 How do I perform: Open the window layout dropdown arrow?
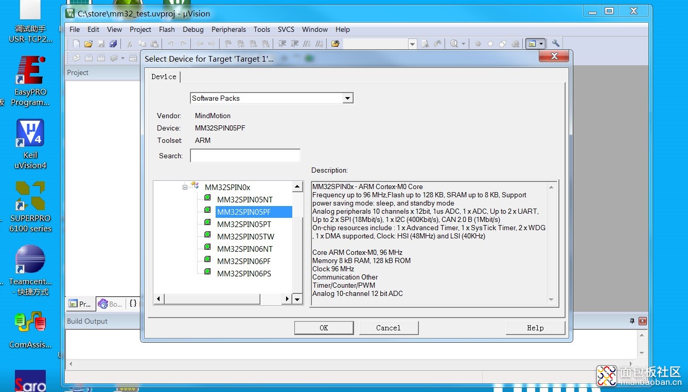tap(541, 44)
